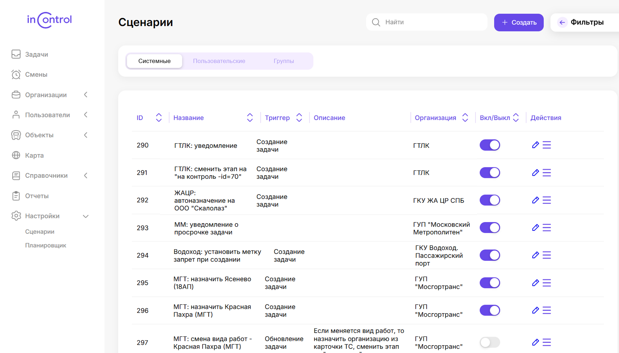Viewport: 619px width, 353px height.
Task: Toggle scenario 296 Красная Пахра switch
Action: 490,310
